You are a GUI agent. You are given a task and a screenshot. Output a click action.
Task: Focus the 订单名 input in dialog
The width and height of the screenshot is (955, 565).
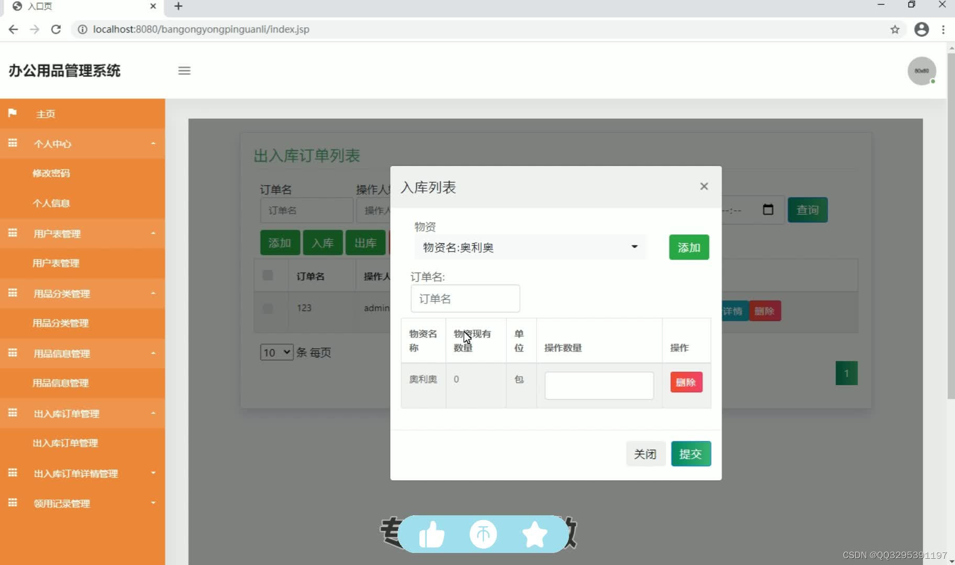pyautogui.click(x=465, y=299)
